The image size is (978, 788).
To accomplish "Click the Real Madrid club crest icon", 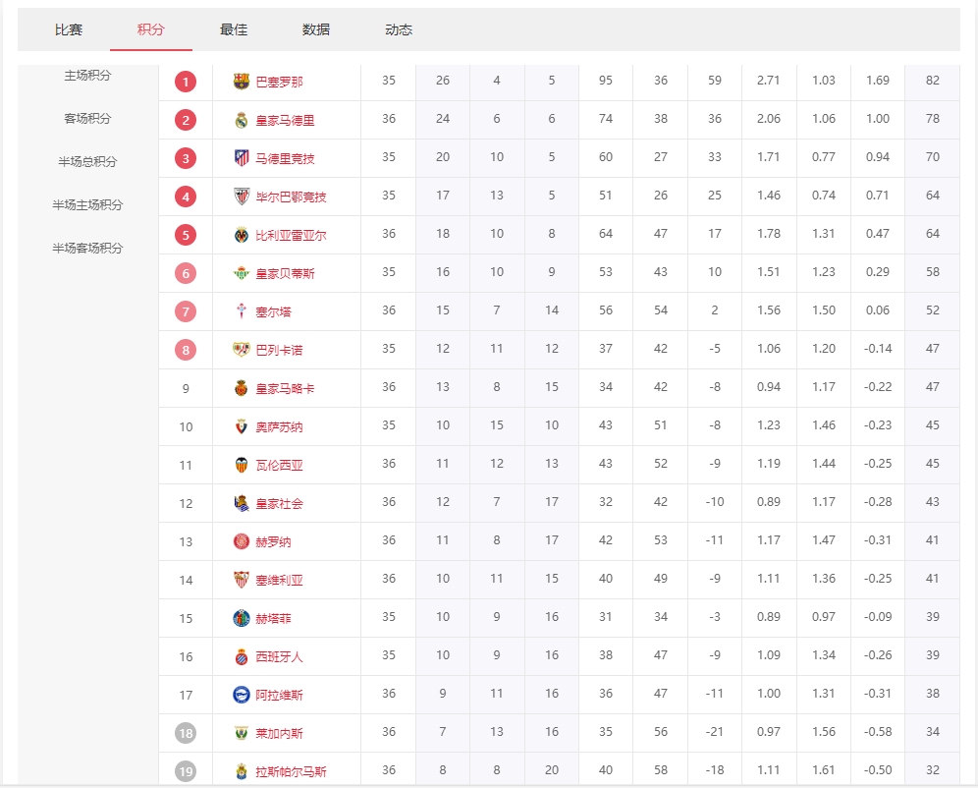I will pyautogui.click(x=242, y=120).
